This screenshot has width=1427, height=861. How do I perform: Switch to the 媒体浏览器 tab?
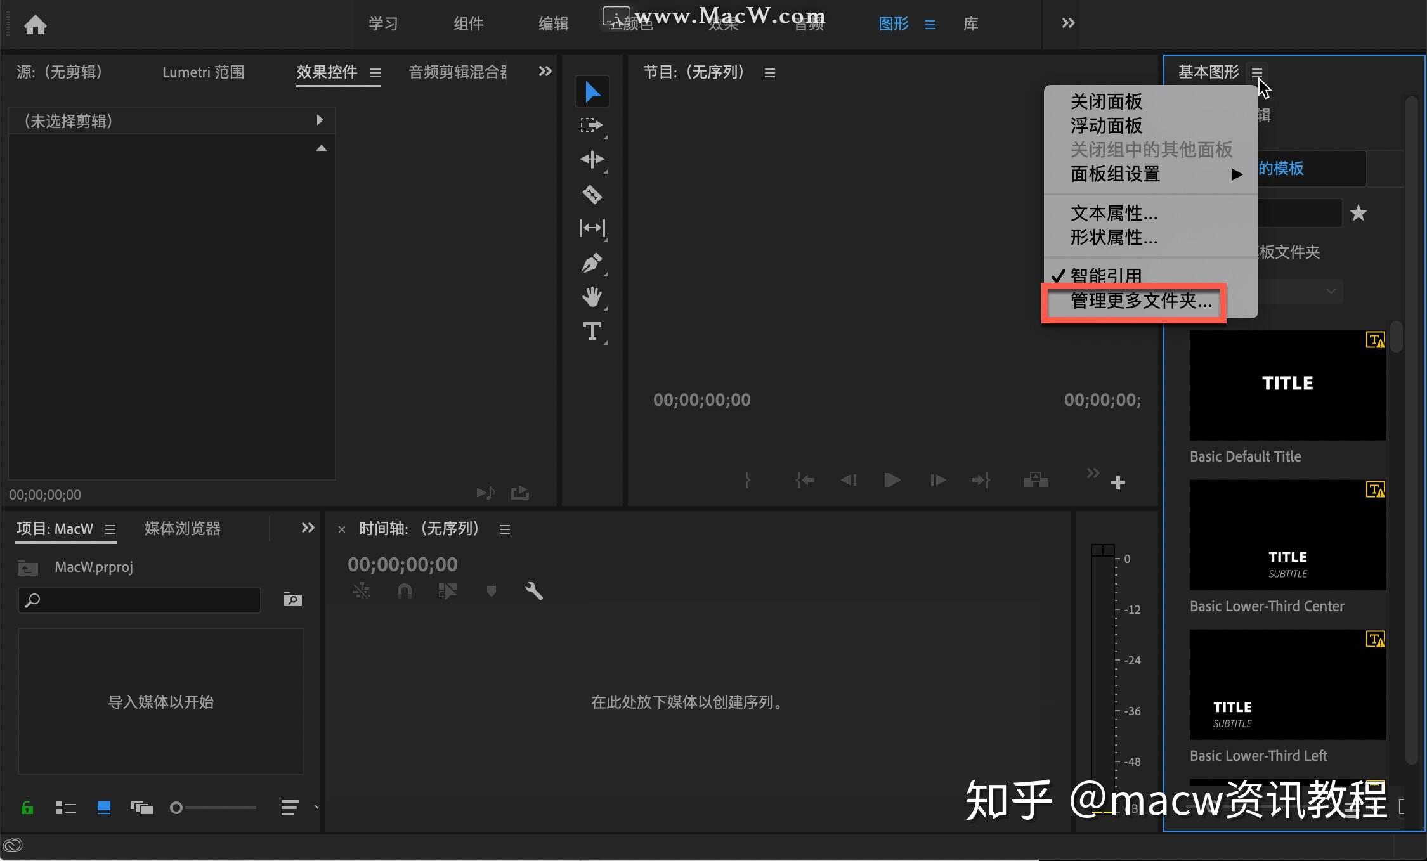coord(182,528)
